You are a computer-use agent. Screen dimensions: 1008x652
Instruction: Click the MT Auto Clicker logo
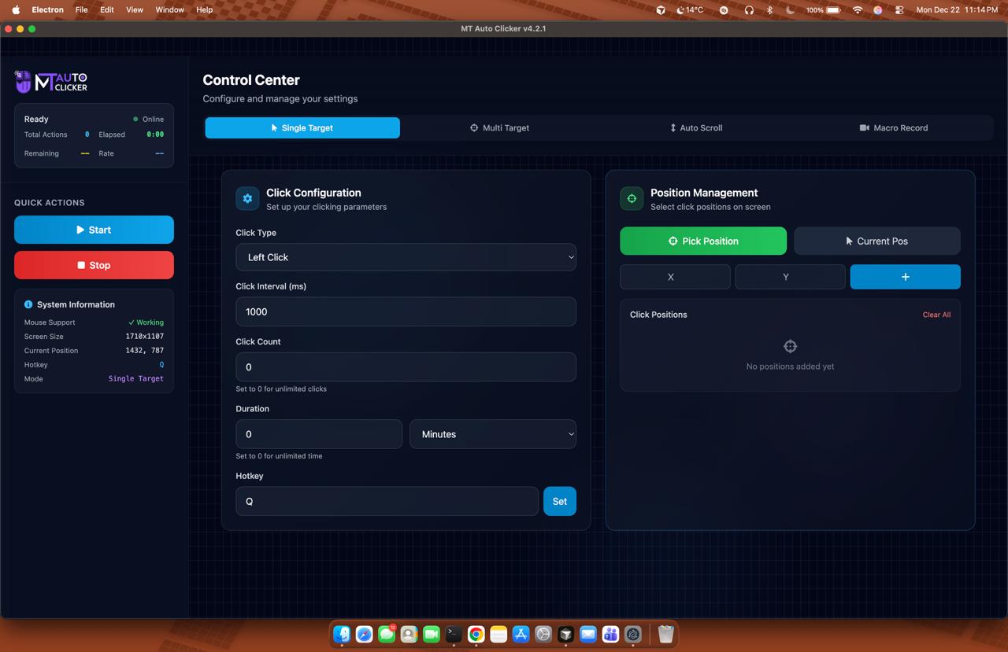point(52,81)
